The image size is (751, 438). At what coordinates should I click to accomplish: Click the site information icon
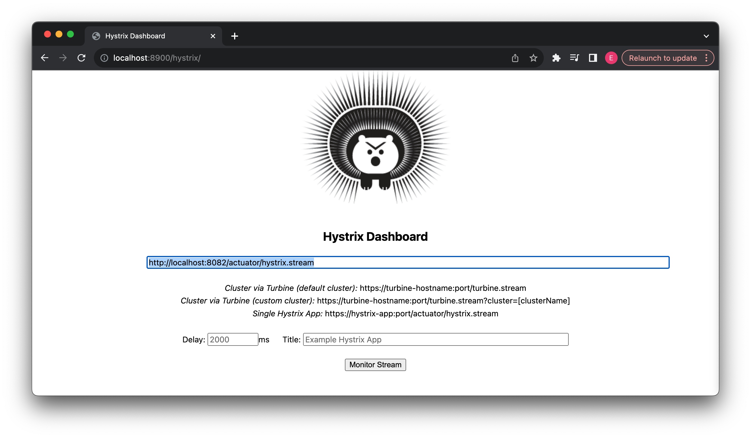104,58
